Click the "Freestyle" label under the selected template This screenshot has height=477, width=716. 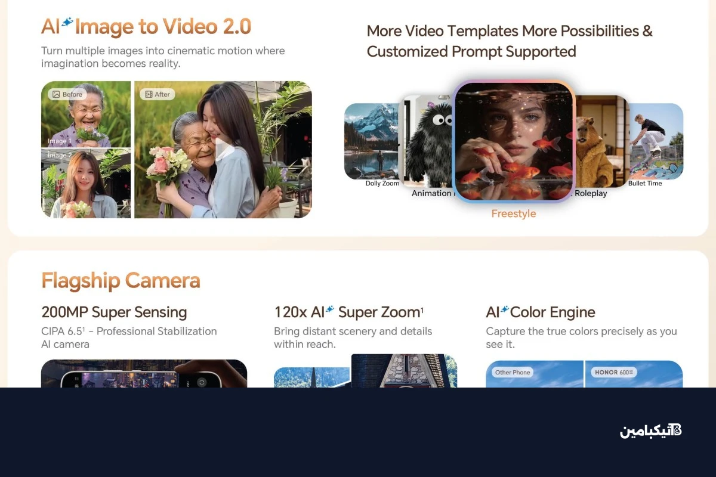(513, 213)
